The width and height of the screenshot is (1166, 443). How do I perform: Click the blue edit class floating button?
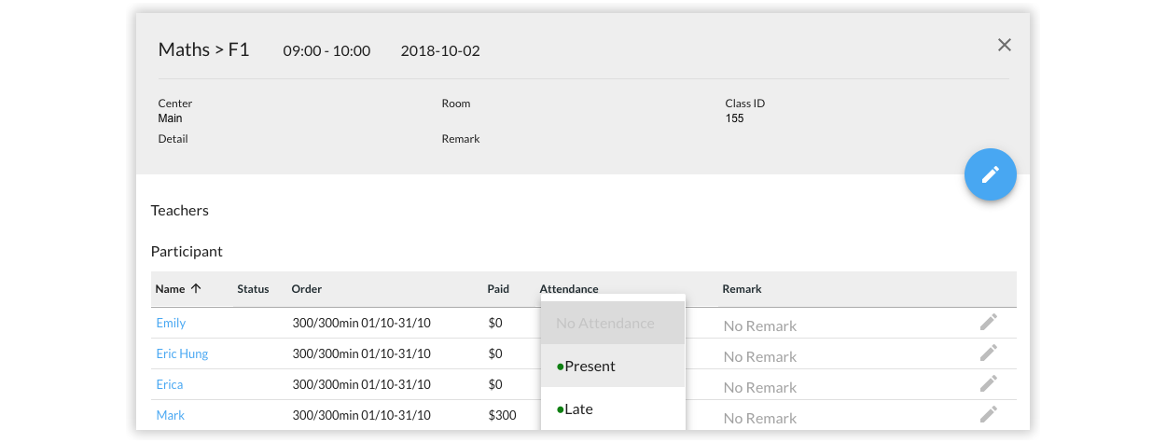point(990,174)
